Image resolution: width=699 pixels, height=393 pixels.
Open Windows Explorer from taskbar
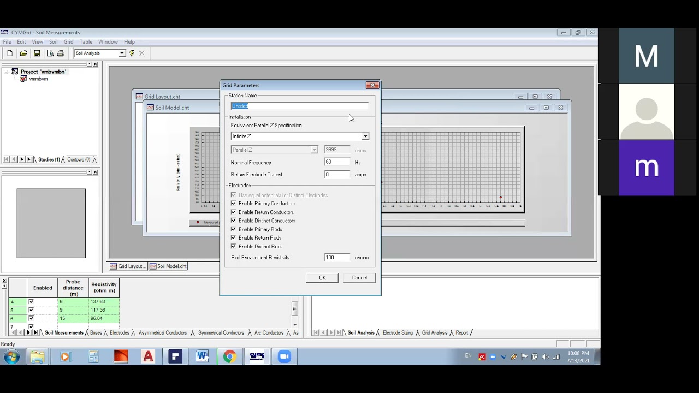[37, 357]
